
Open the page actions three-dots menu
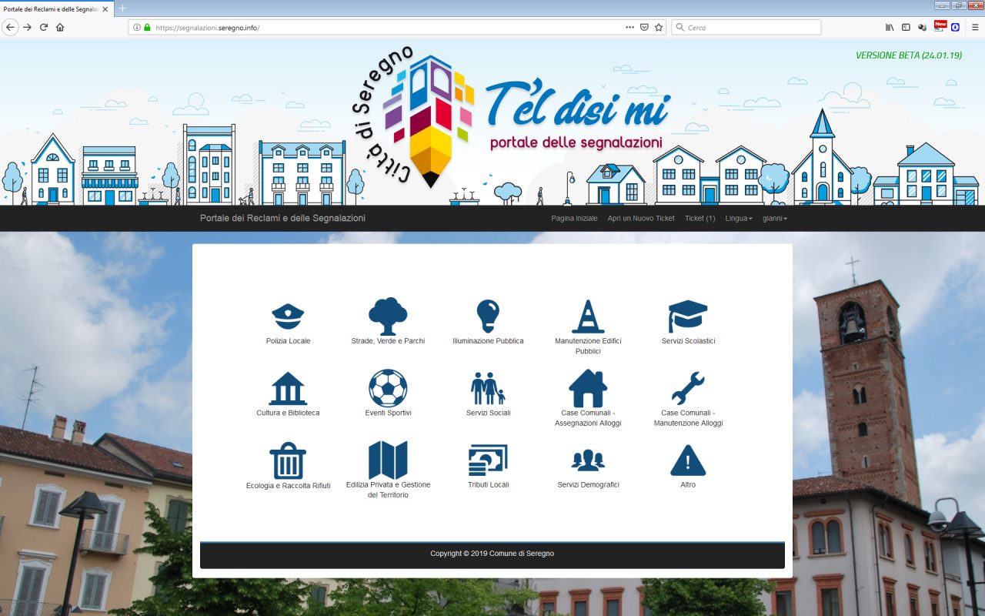629,27
